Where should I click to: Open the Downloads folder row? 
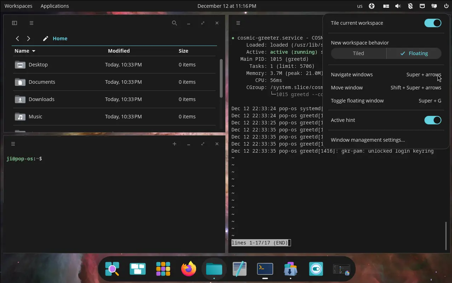41,99
